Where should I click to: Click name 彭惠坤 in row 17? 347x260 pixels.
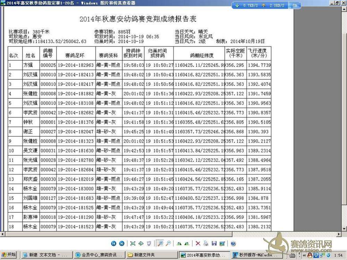(x=30, y=217)
